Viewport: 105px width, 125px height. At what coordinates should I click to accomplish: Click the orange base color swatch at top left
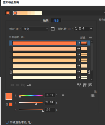click(x=8, y=13)
